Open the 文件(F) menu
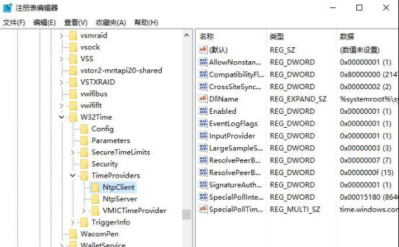The width and height of the screenshot is (399, 247). [14, 23]
